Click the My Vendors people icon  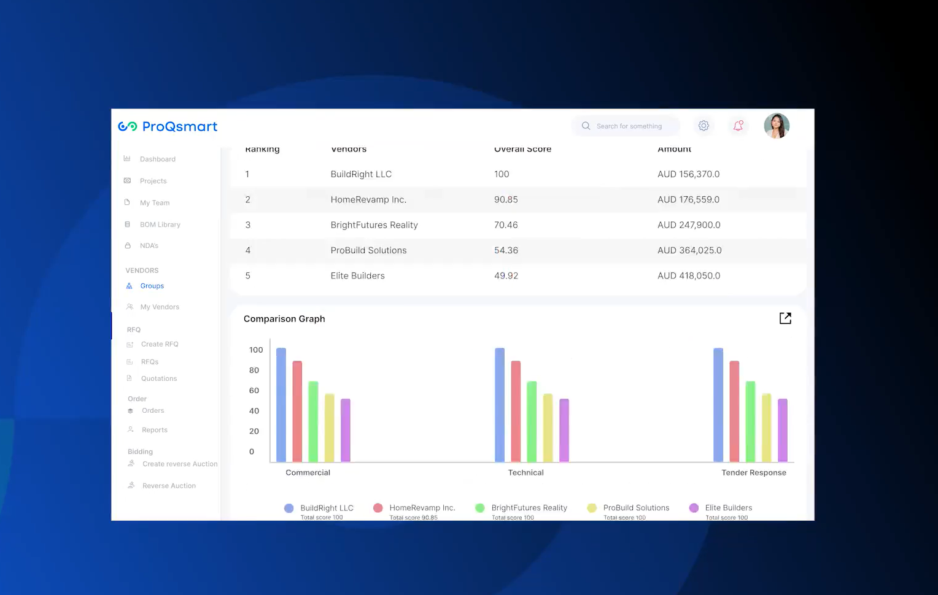click(x=130, y=307)
